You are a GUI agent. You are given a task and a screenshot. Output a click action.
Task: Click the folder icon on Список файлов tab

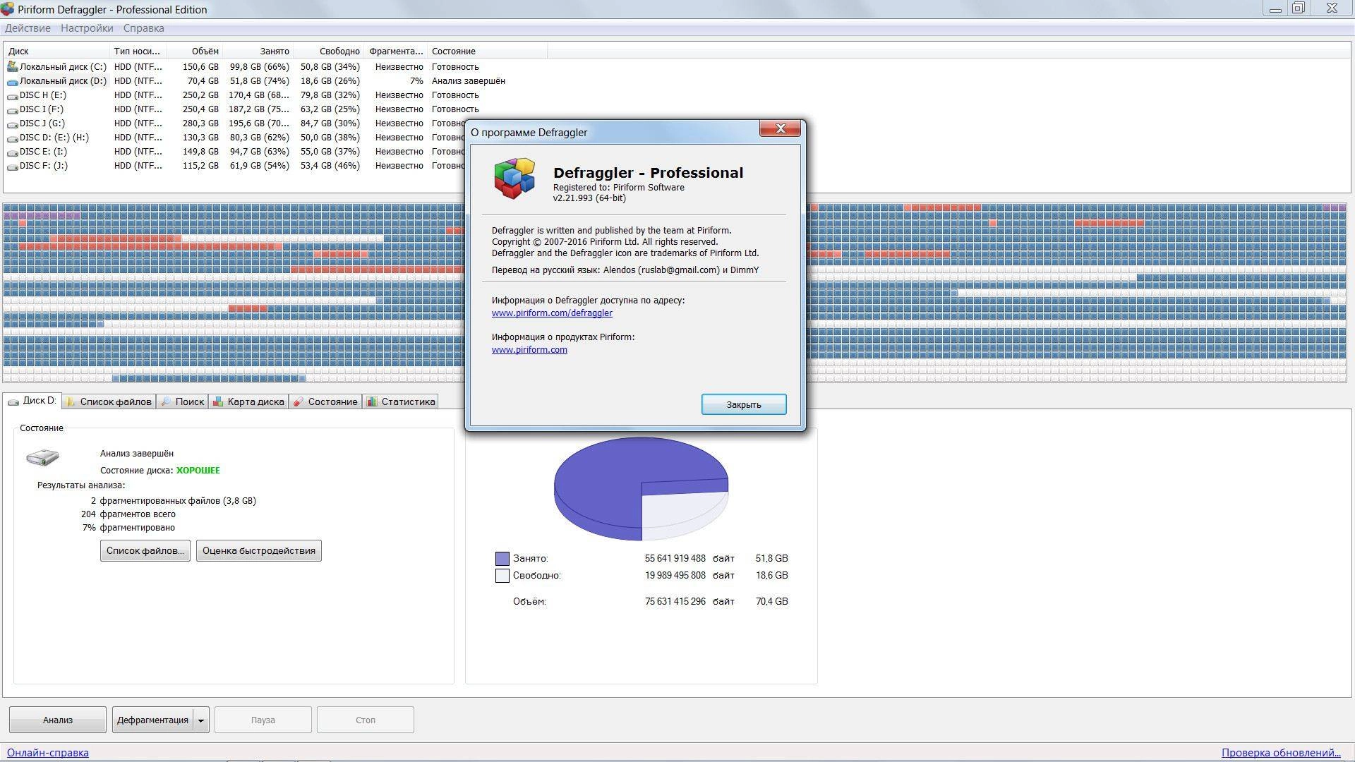[x=71, y=401]
